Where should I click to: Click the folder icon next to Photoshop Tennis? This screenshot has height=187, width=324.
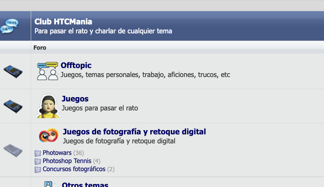pyautogui.click(x=38, y=161)
